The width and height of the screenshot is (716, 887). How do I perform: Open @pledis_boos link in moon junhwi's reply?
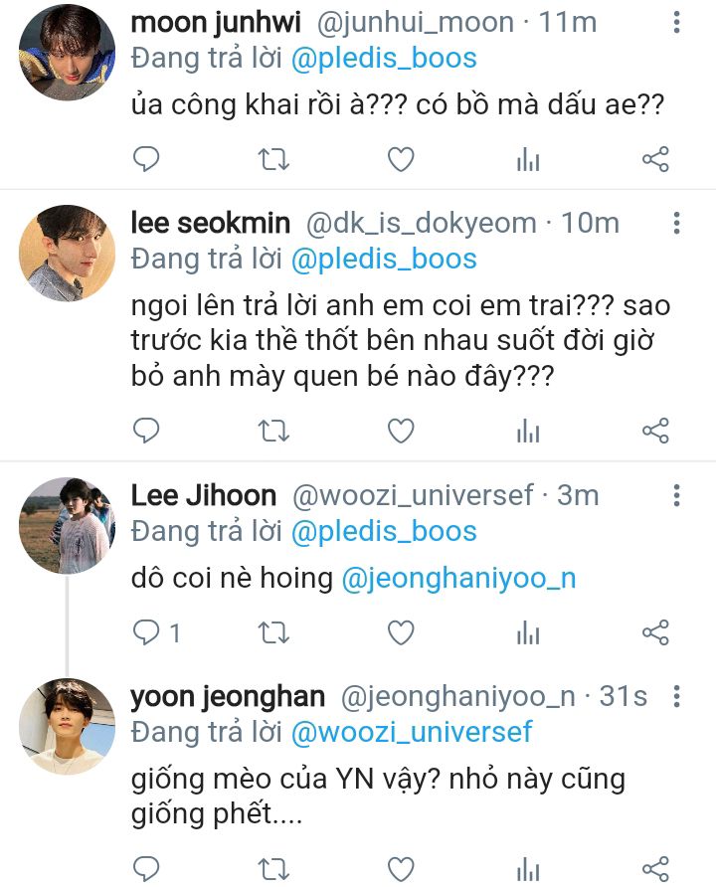tap(384, 58)
